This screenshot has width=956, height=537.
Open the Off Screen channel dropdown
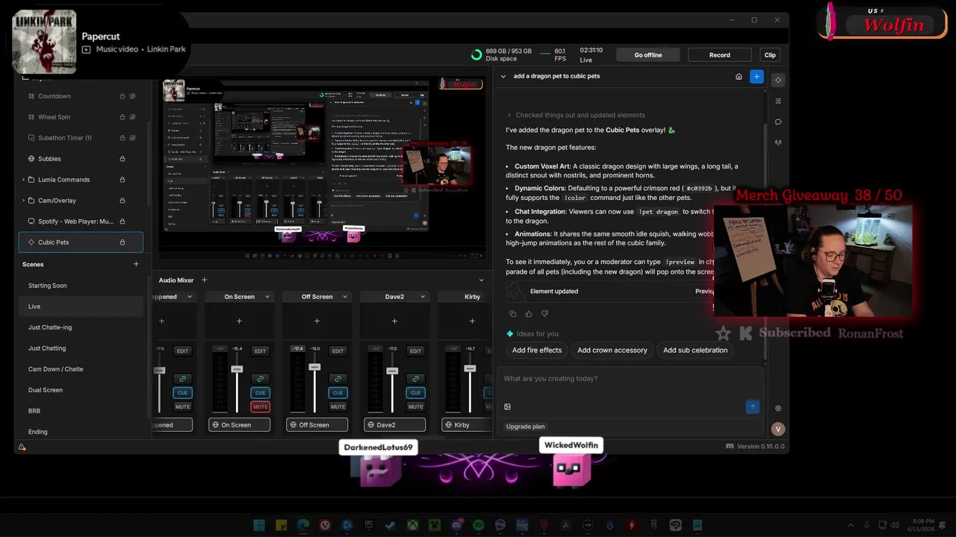345,297
